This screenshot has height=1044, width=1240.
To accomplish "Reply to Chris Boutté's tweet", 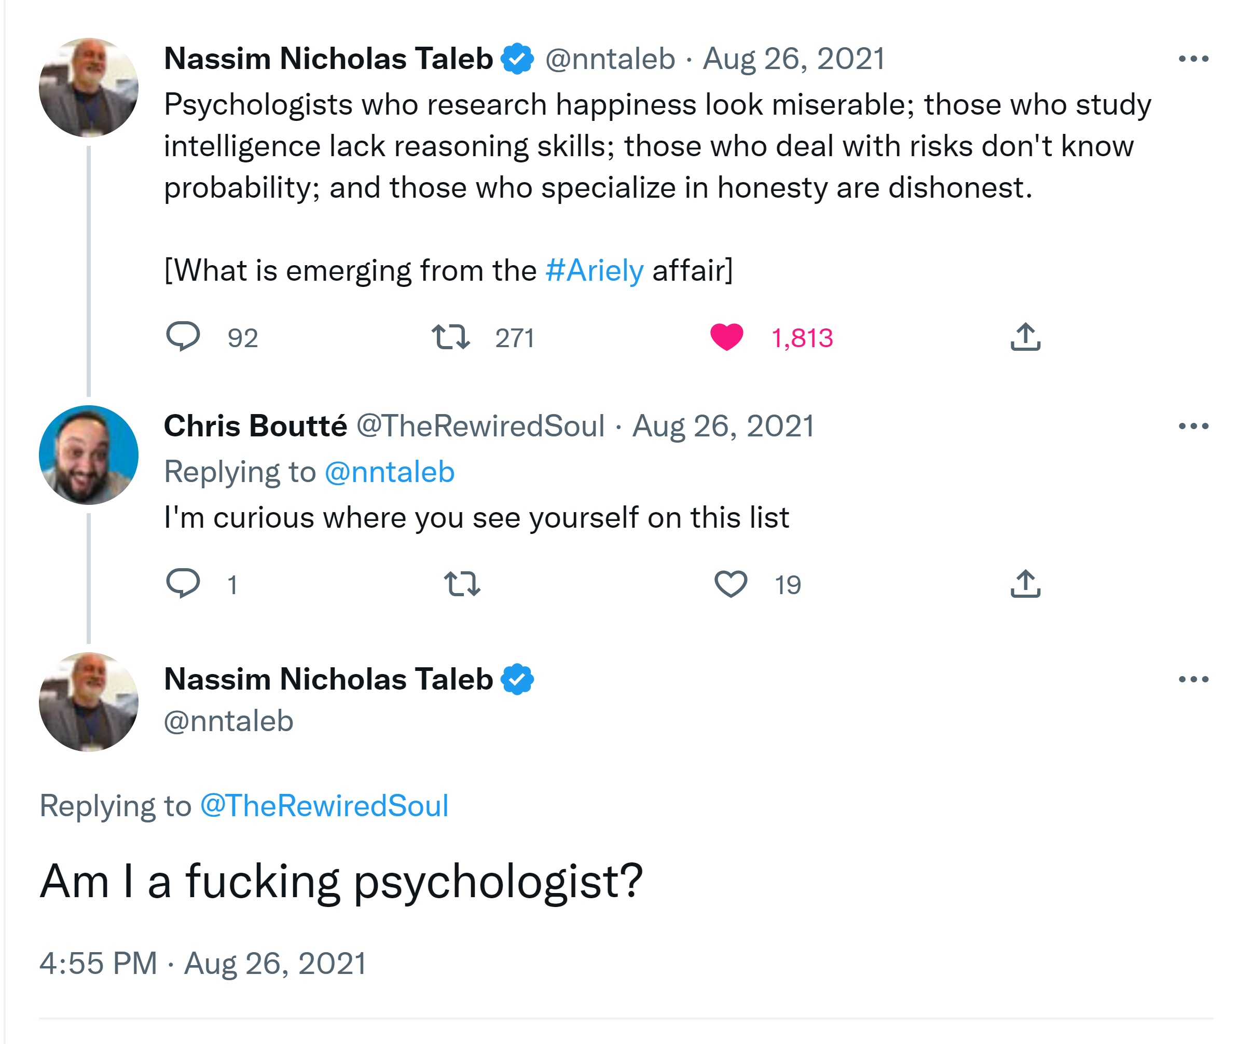I will click(183, 584).
